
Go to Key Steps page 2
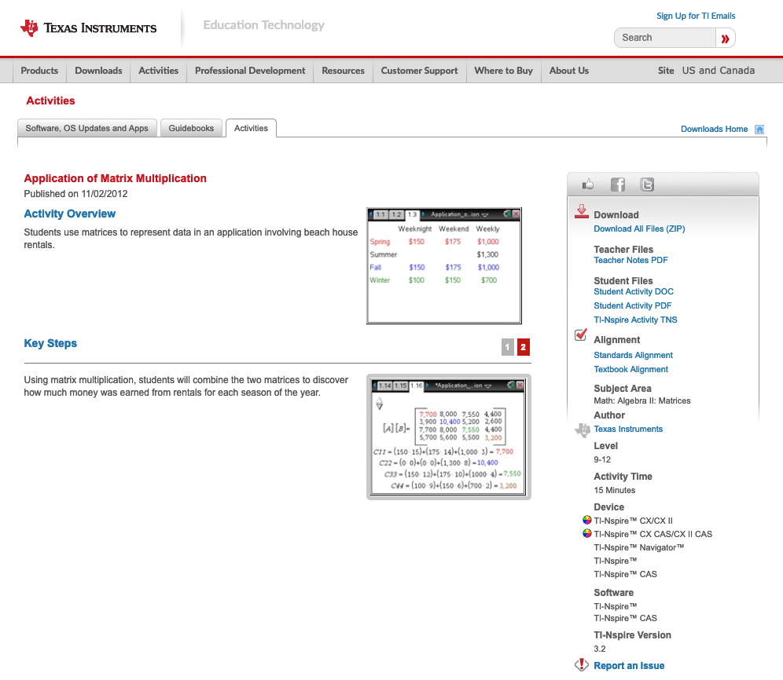point(524,347)
